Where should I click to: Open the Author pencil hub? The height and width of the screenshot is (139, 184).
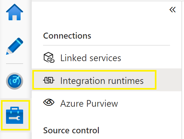(x=15, y=46)
